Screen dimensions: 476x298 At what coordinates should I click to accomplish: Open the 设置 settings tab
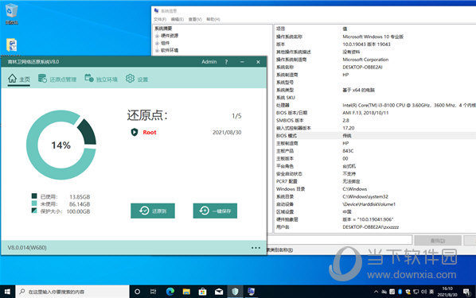tap(137, 79)
